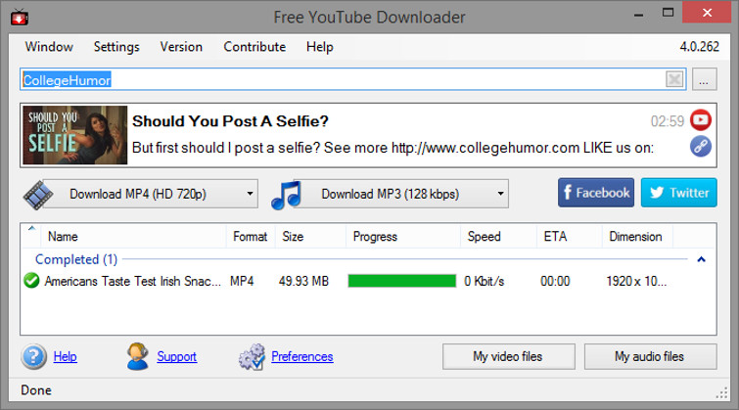Open the Version menu
Screen dimensions: 739x410
coord(181,47)
